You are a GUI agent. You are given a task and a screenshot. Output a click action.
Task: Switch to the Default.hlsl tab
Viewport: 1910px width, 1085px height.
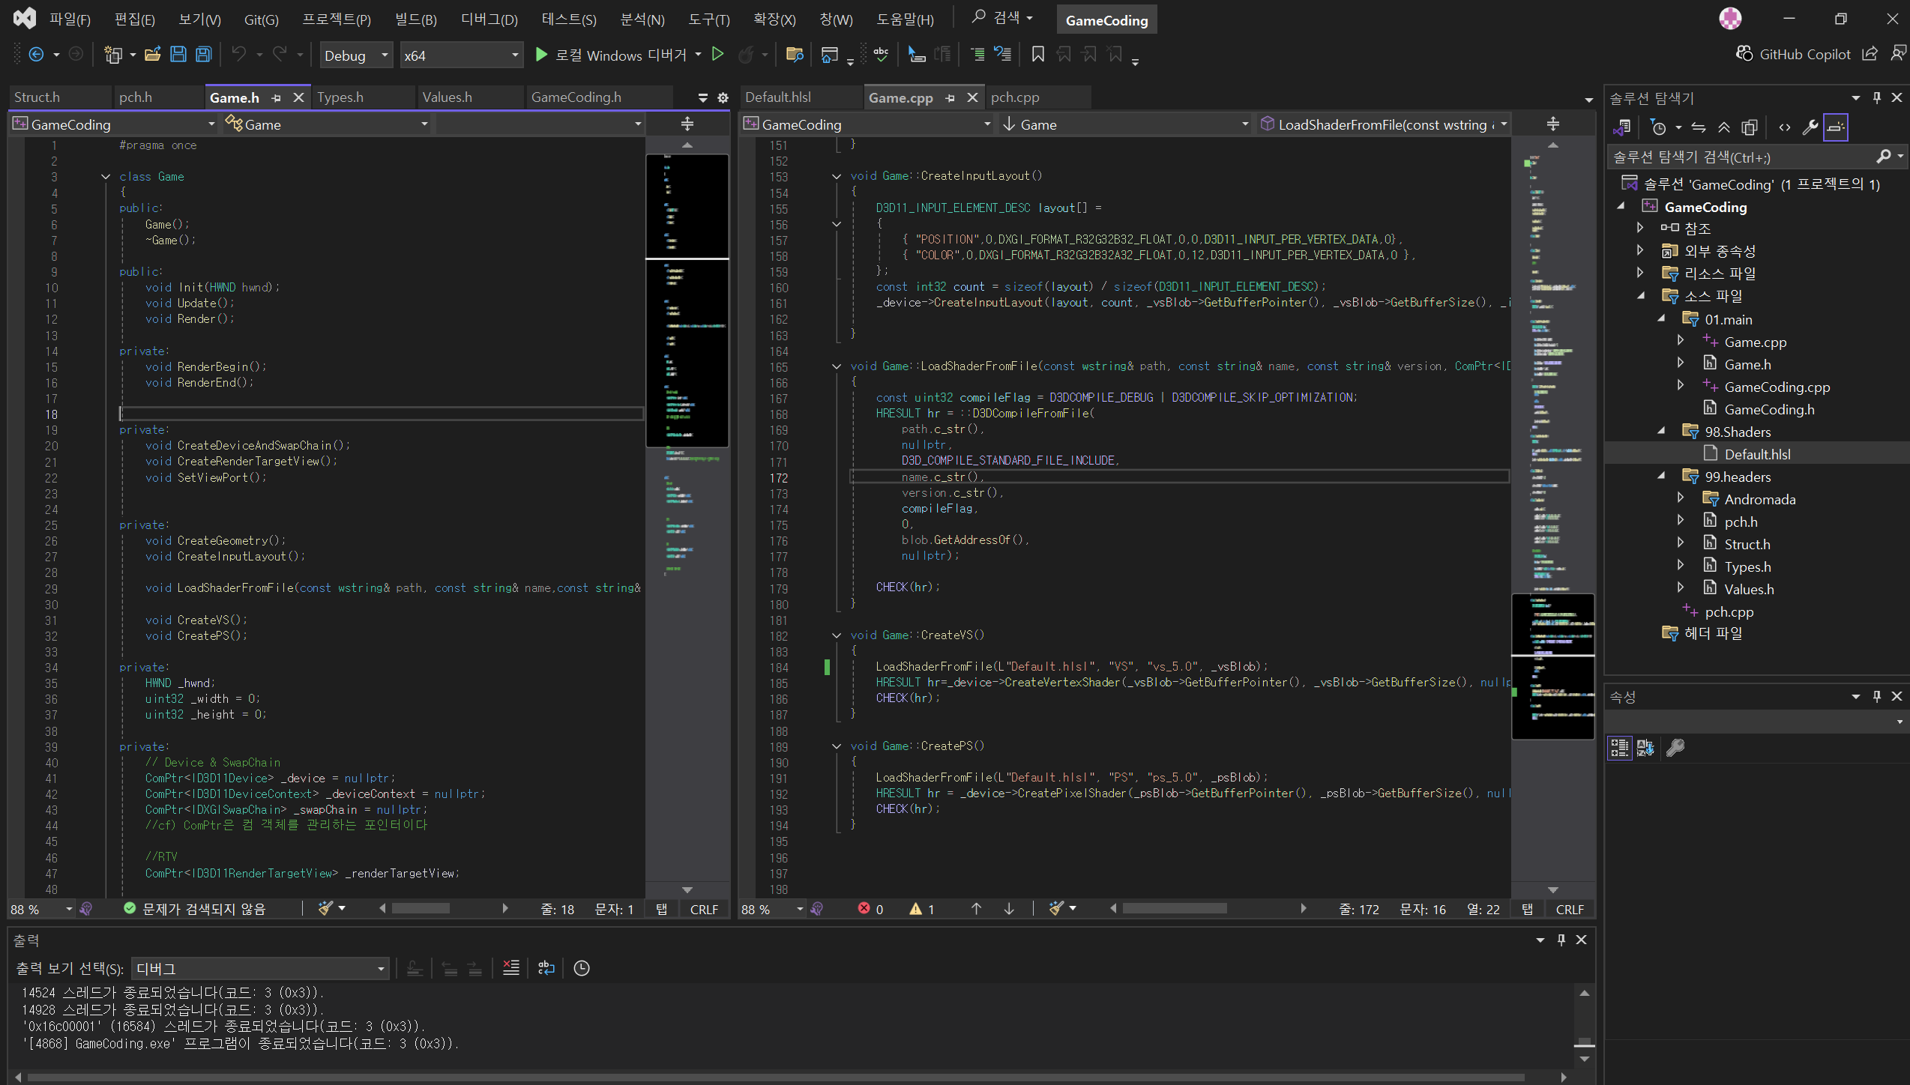coord(777,97)
